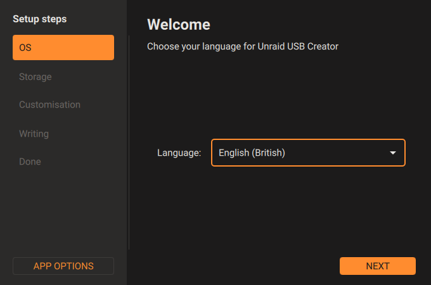Switch to the Writing step

tap(34, 134)
